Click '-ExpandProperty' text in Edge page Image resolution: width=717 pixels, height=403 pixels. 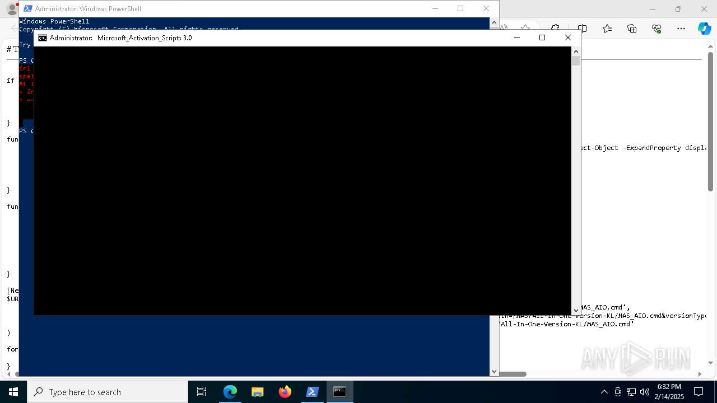coord(651,148)
